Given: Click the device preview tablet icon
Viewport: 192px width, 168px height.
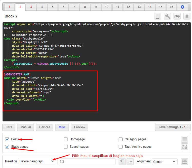Looking at the screenshot, I should pos(158,16).
